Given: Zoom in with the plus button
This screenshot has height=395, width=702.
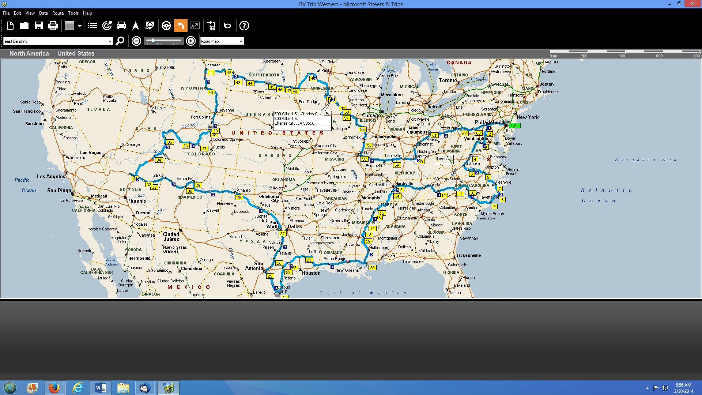Looking at the screenshot, I should (x=191, y=41).
